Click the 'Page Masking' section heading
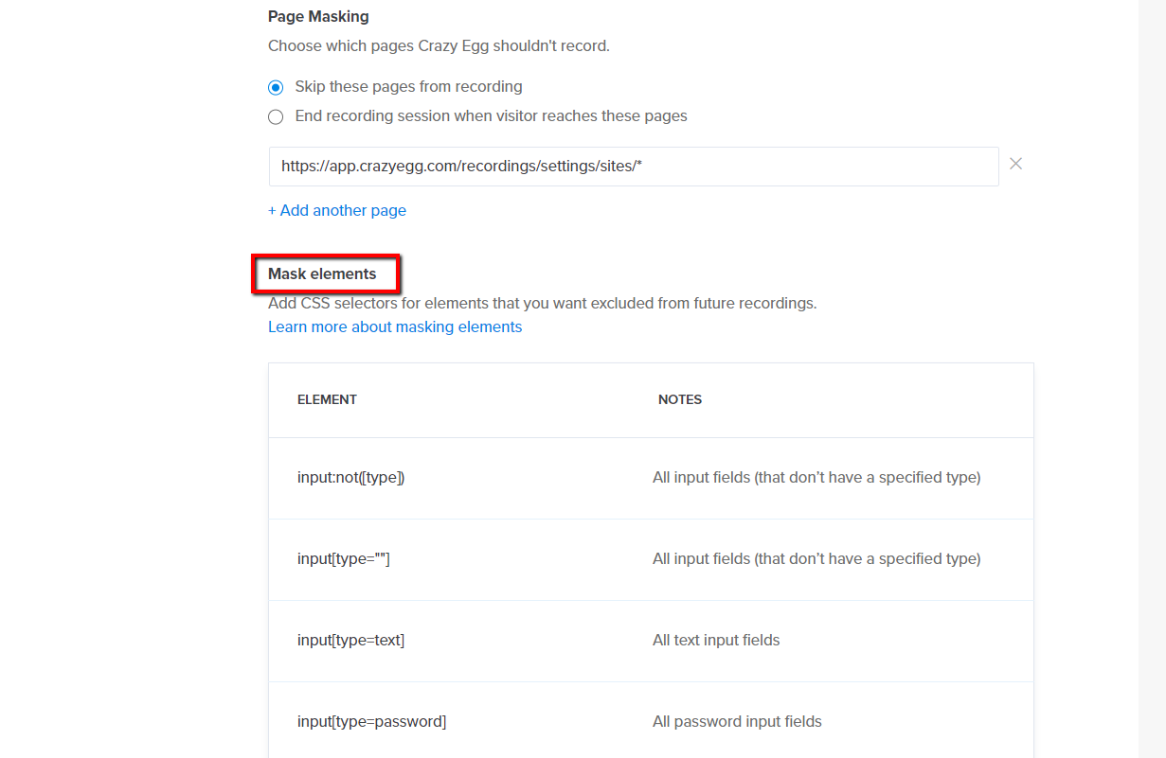1166x758 pixels. 318,16
